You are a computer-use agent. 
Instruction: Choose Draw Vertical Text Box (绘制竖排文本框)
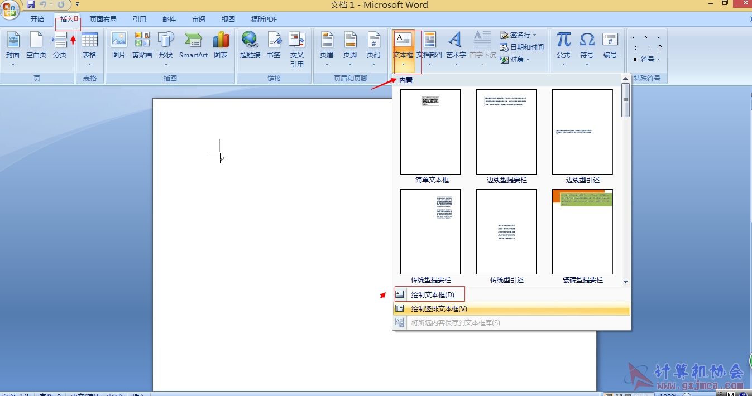[x=511, y=308]
